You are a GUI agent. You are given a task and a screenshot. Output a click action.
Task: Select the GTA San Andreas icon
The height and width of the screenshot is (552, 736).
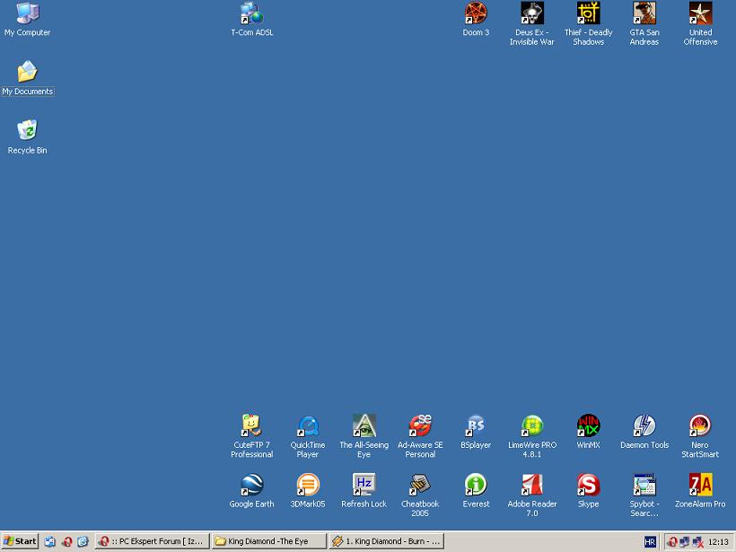point(644,14)
